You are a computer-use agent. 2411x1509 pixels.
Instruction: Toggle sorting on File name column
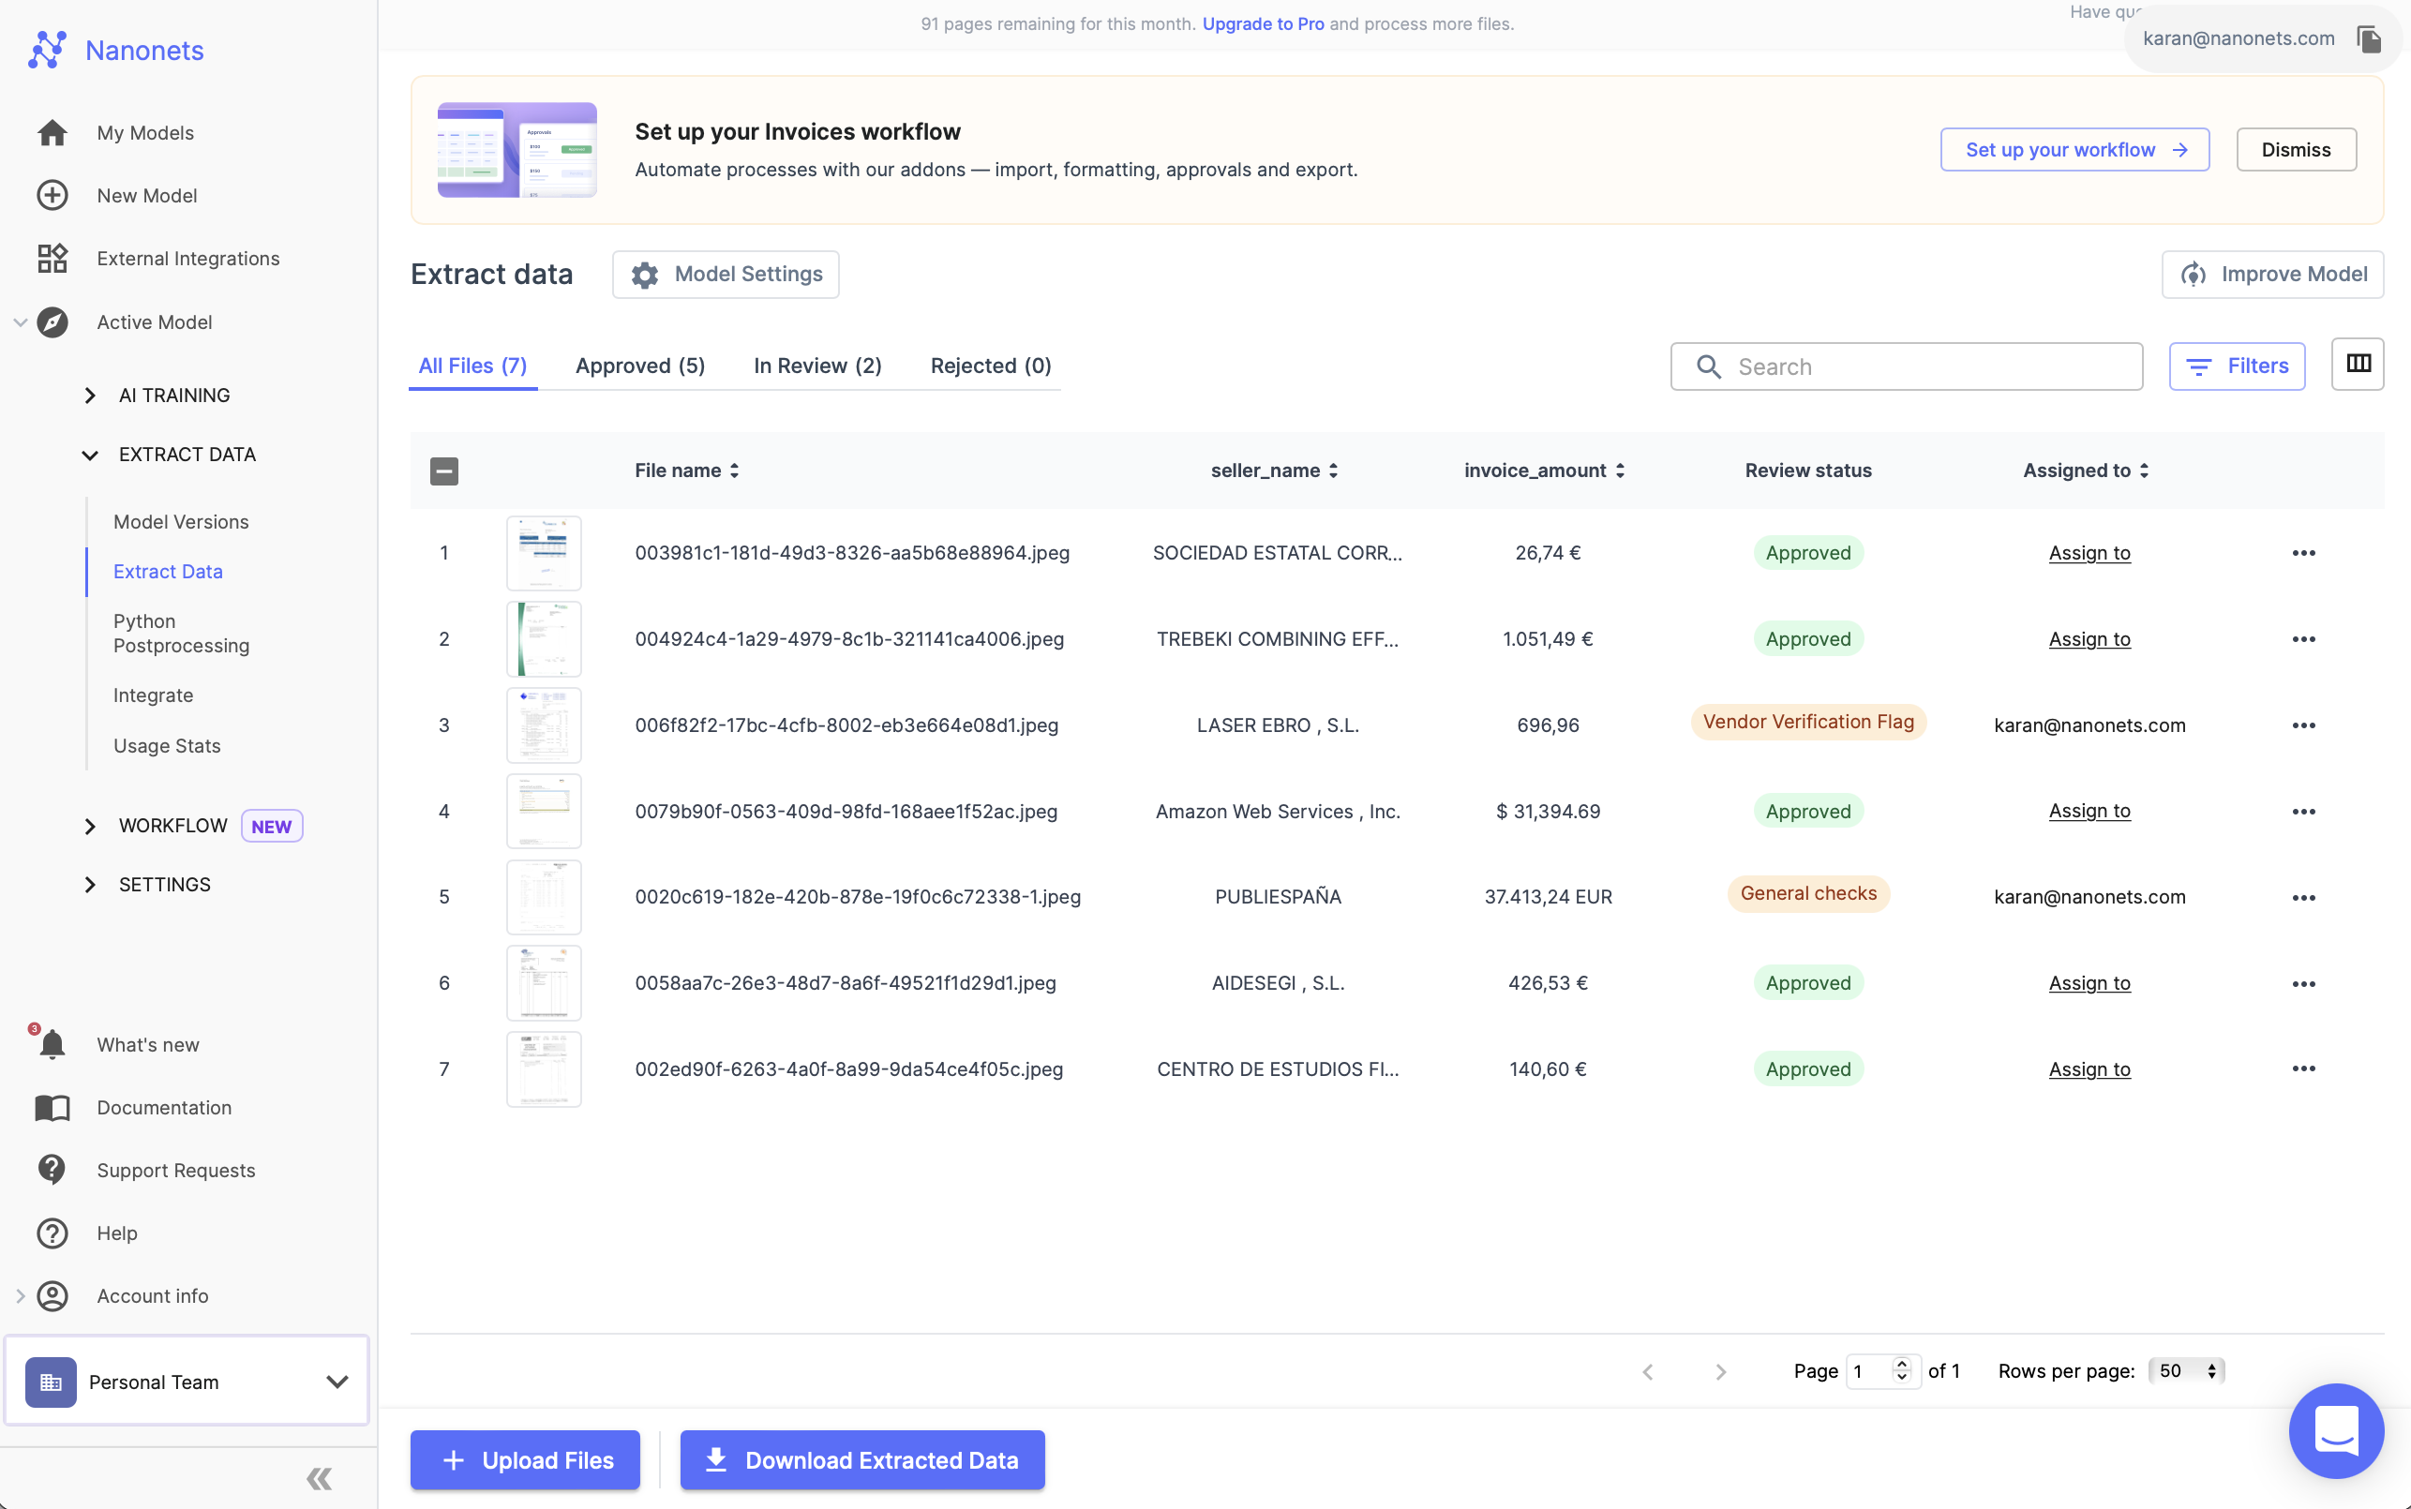(x=736, y=471)
